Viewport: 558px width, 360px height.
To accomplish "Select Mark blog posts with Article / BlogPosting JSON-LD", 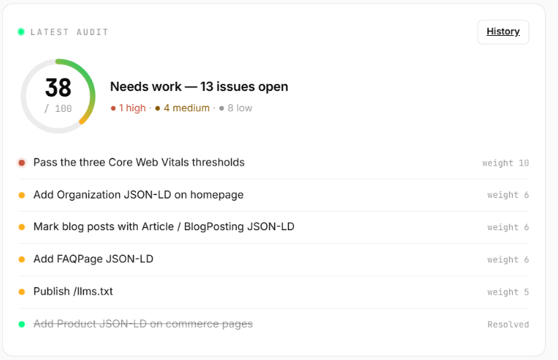I will pyautogui.click(x=164, y=227).
